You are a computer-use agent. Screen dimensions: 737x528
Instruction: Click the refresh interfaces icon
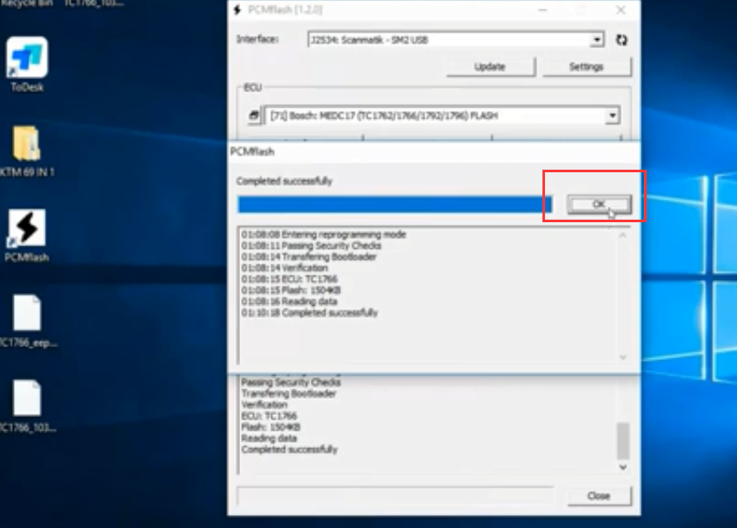coord(622,40)
